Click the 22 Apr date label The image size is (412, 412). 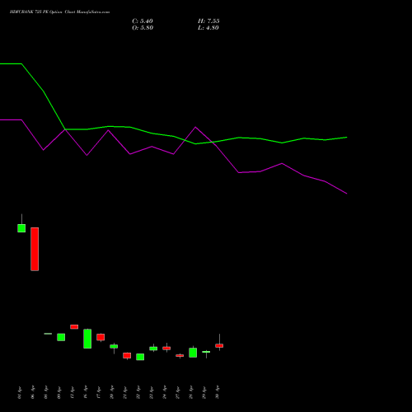click(x=138, y=392)
